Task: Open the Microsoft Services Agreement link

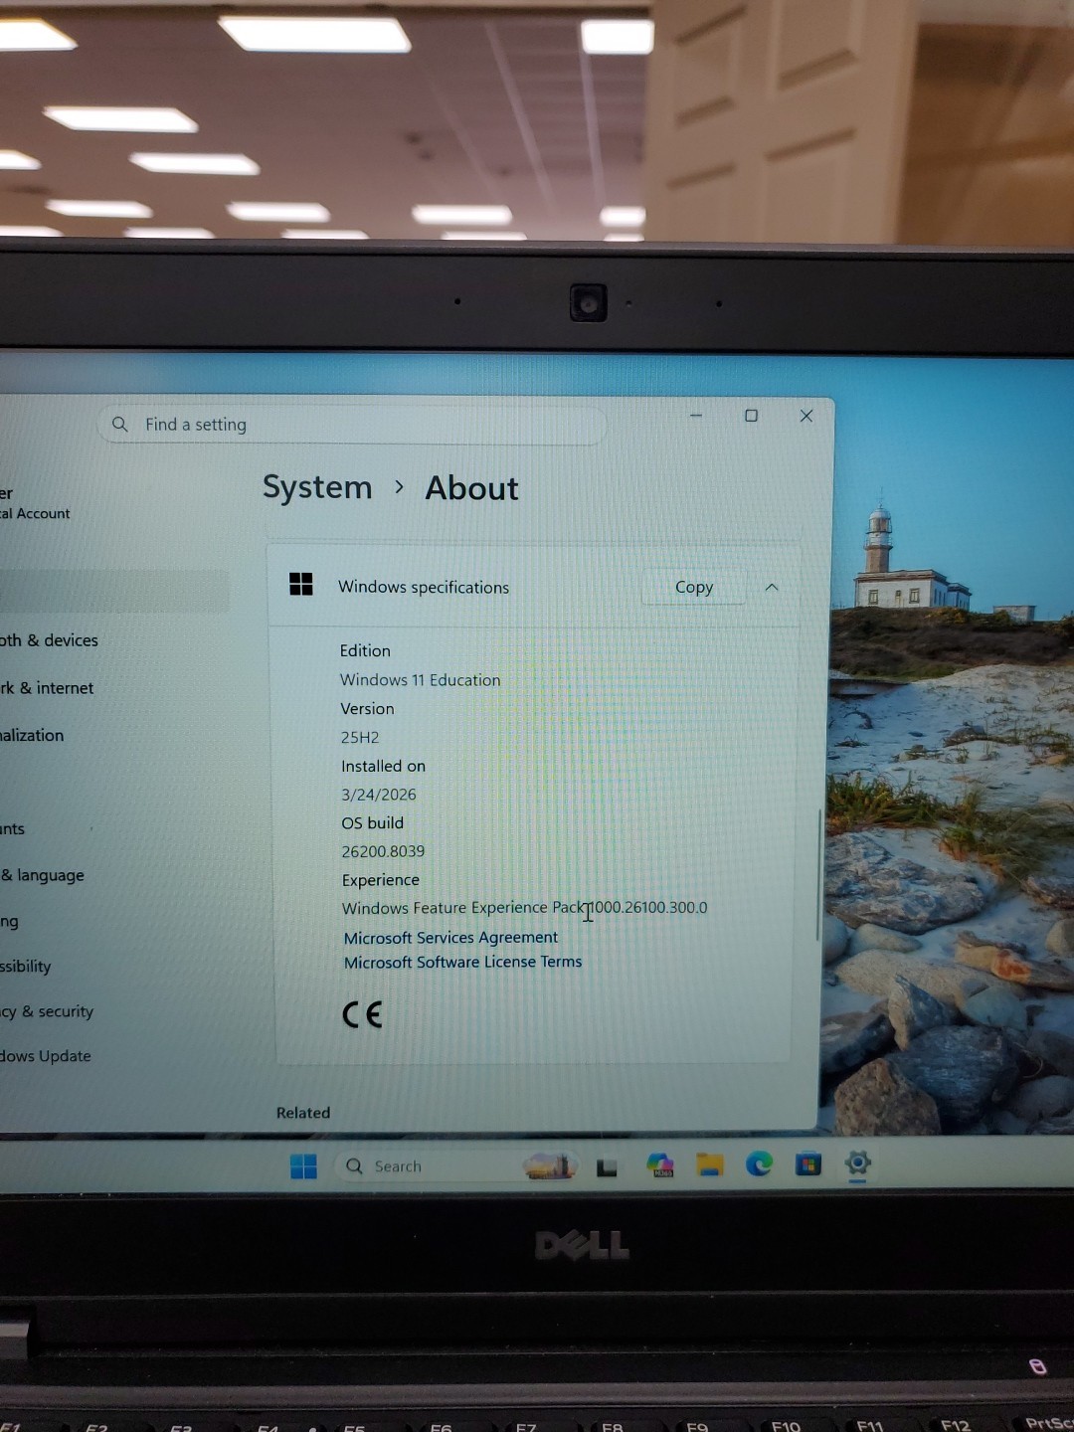Action: coord(450,937)
